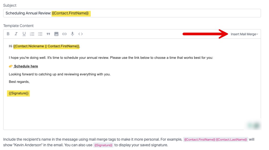
Task: Apply italic formatting with the toolbar icon
Action: click(16, 34)
